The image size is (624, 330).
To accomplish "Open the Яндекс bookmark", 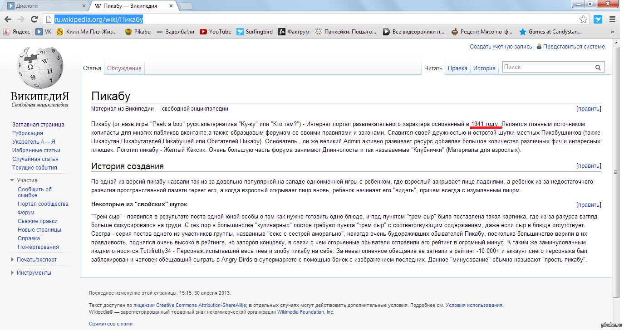I will pos(17,32).
